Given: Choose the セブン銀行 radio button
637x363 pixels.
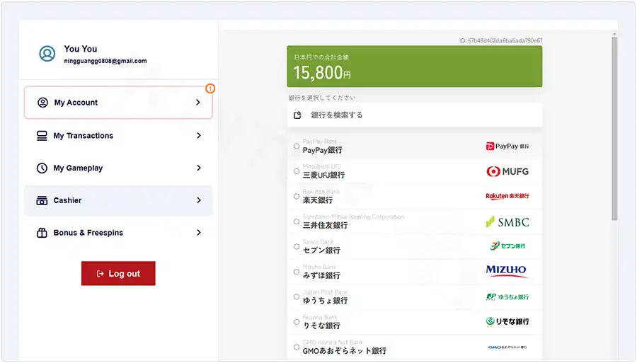Looking at the screenshot, I should coord(297,246).
